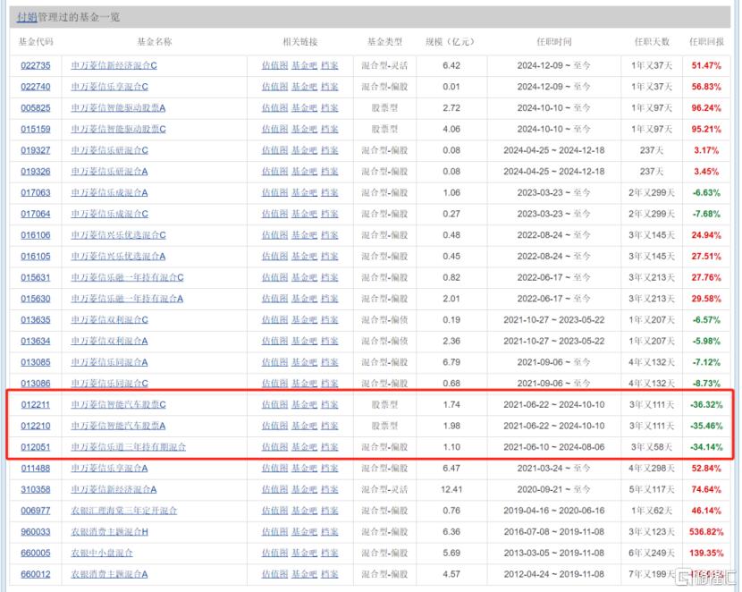Open 估值图 link for fund 013634
742x592 pixels.
click(275, 342)
